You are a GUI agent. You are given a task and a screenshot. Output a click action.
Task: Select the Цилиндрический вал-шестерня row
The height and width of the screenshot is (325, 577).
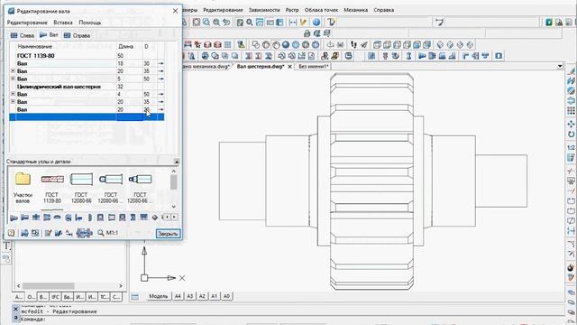click(x=87, y=87)
